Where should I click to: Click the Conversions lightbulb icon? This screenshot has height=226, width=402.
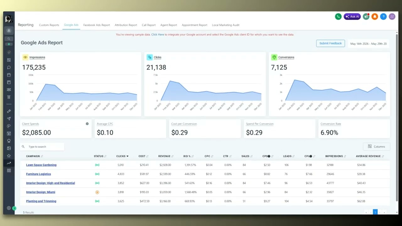point(274,57)
